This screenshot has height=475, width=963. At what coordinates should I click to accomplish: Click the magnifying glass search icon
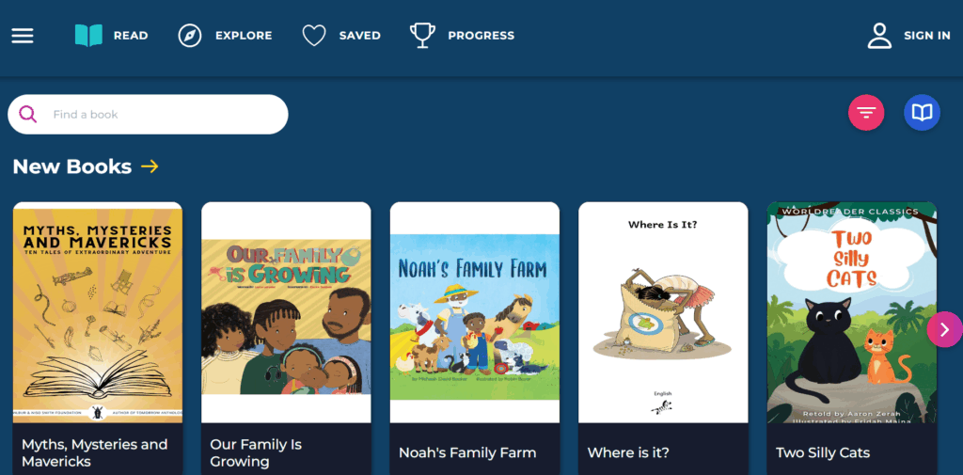(x=28, y=115)
